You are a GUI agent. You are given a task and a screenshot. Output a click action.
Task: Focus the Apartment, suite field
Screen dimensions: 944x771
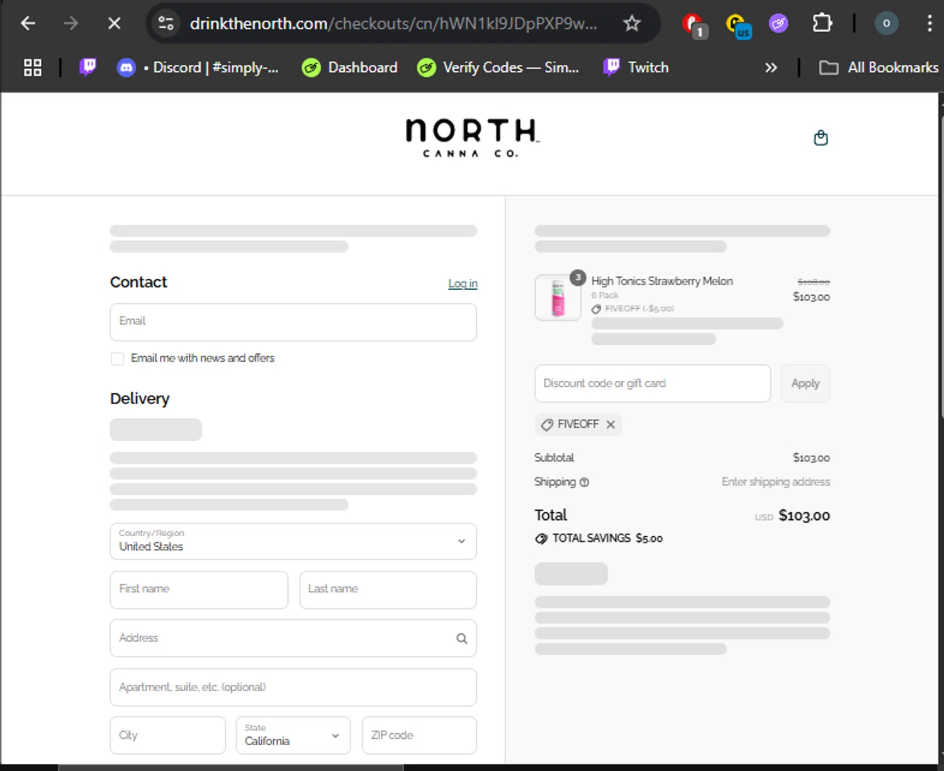tap(293, 687)
